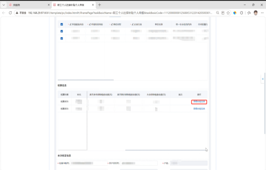Uncheck the first data row checkbox
Screen dimensions: 266x170
[62, 31]
